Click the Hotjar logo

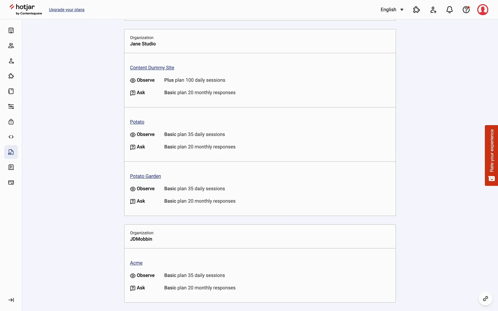pyautogui.click(x=25, y=9)
